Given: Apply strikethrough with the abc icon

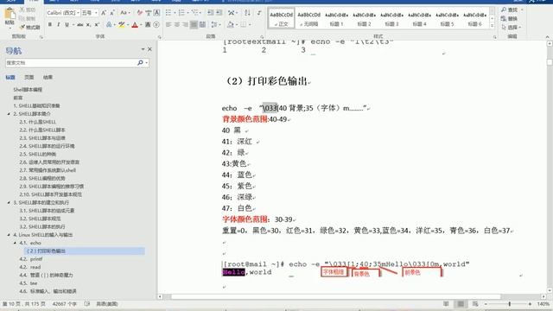Looking at the screenshot, I should (x=80, y=25).
